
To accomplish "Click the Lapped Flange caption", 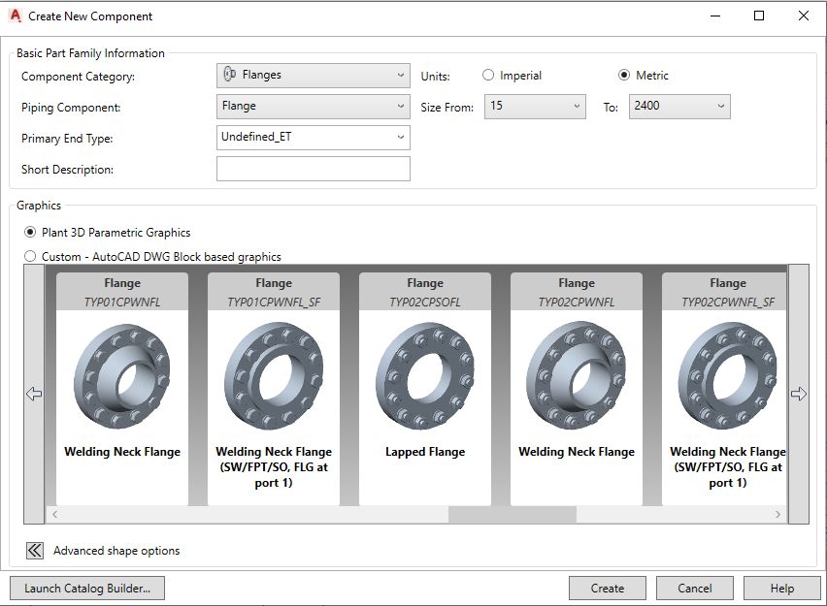I will tap(425, 452).
